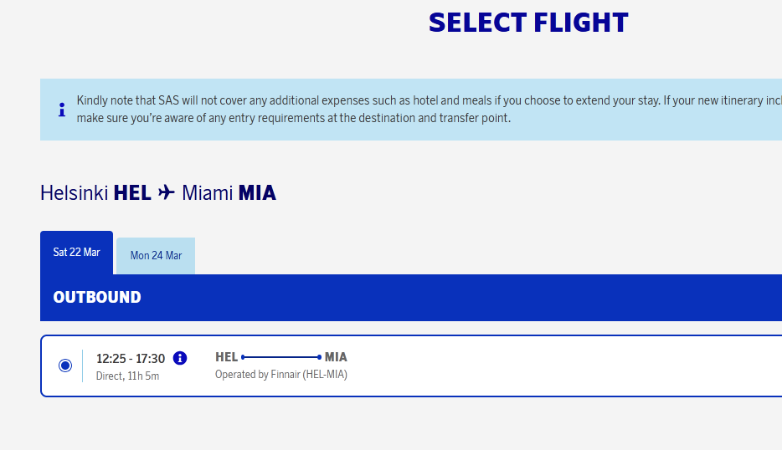Click the MIA airport code in flight card
This screenshot has width=782, height=450.
click(336, 357)
